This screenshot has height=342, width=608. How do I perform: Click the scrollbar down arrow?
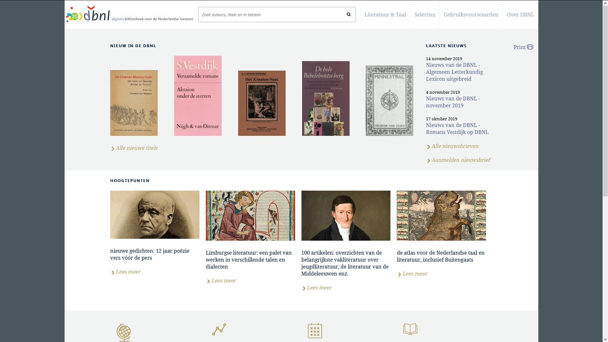click(605, 339)
